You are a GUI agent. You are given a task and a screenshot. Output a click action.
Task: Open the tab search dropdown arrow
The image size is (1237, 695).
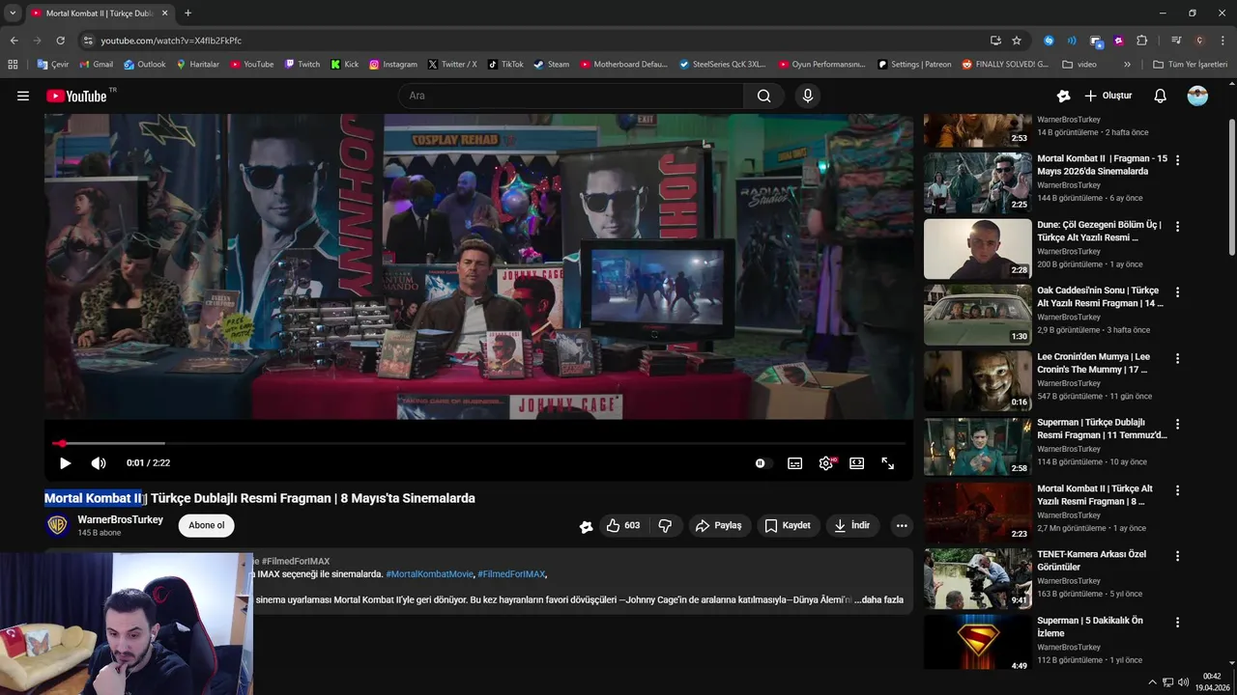point(12,14)
